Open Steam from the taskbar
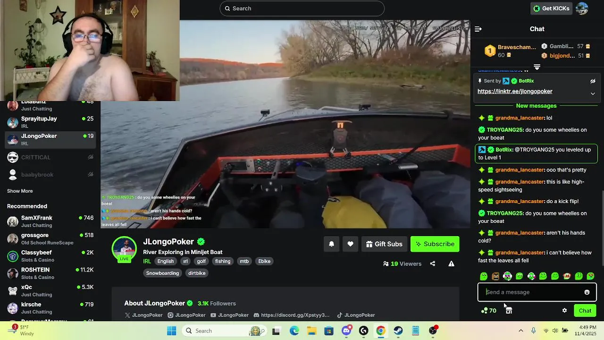The image size is (604, 340). click(x=398, y=331)
